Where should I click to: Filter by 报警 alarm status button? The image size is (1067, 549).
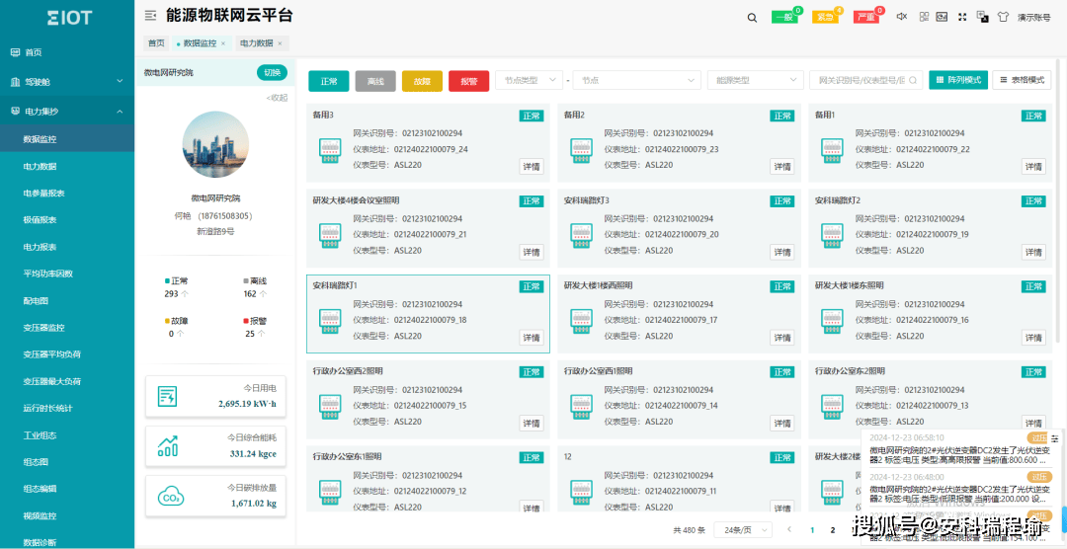click(x=469, y=81)
